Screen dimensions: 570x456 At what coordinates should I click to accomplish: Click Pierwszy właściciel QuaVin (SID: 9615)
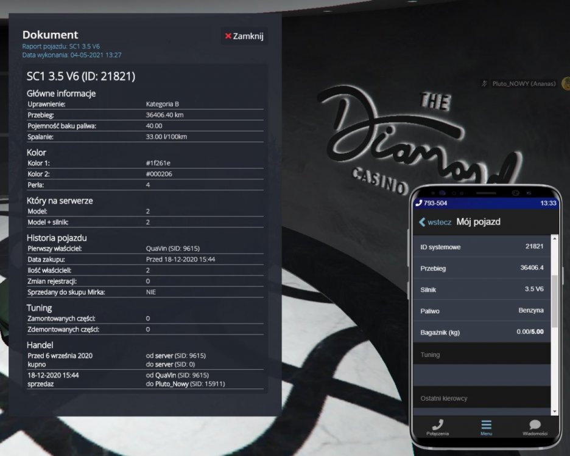[x=173, y=248]
